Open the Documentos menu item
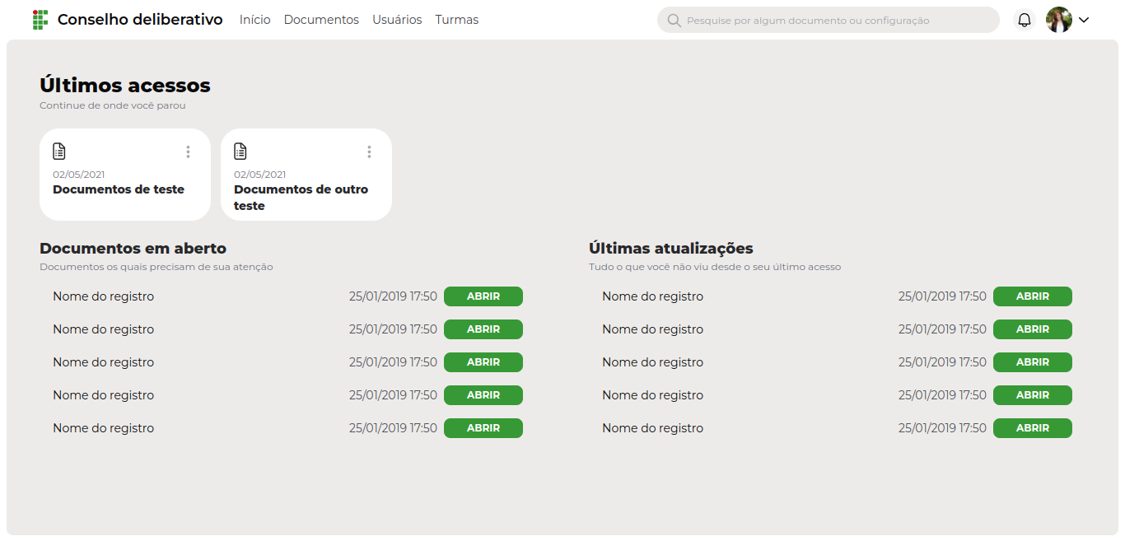 pos(321,20)
